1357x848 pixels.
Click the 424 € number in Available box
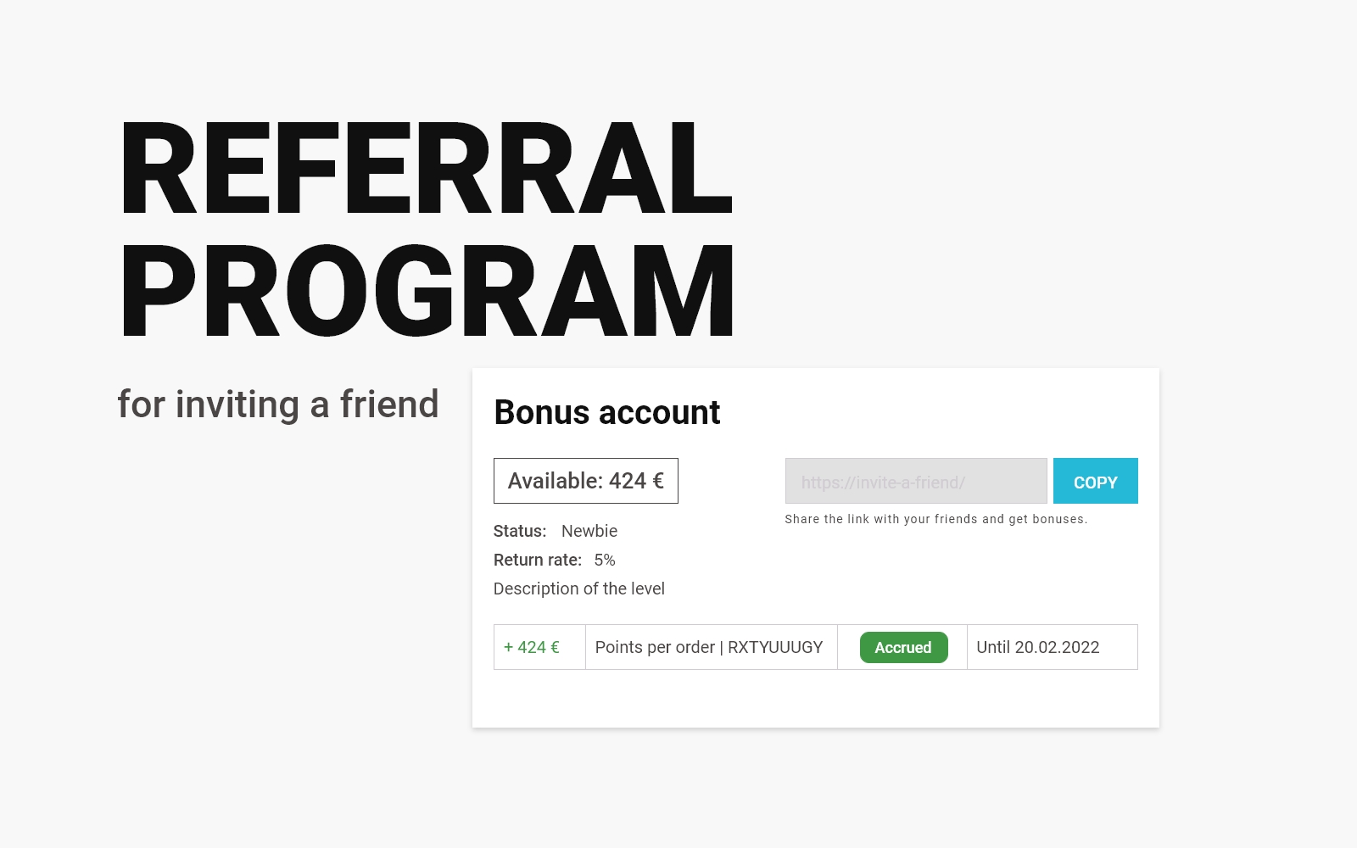(x=636, y=481)
